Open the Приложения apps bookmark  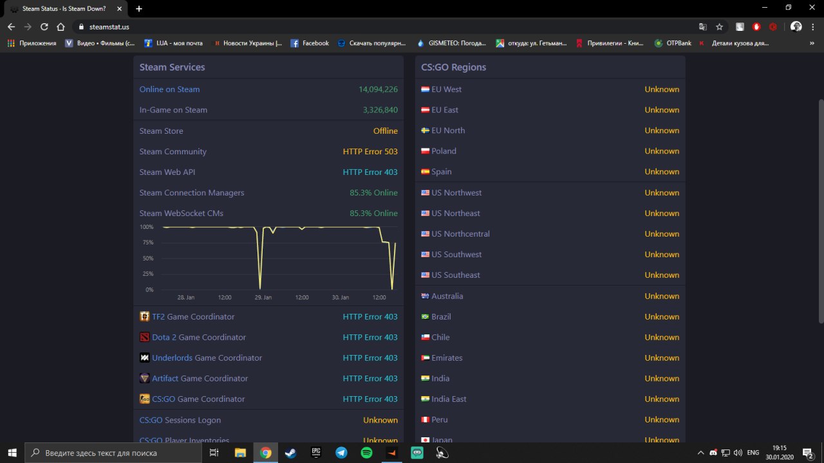32,43
